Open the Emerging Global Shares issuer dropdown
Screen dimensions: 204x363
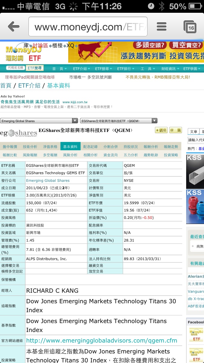pos(39,121)
